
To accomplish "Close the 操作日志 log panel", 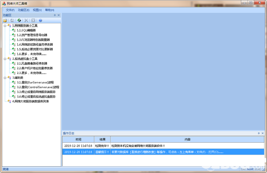I will pyautogui.click(x=263, y=133).
